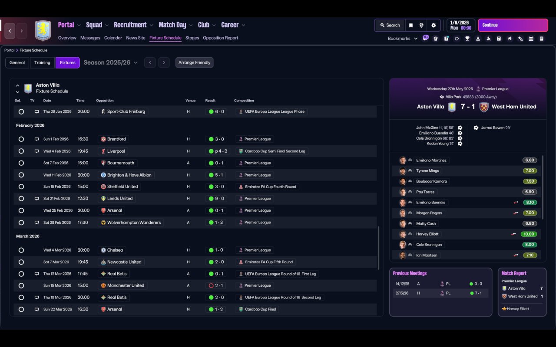Open the calendar bookmark icon
Viewport: 556px width, 347px height.
[x=531, y=39]
